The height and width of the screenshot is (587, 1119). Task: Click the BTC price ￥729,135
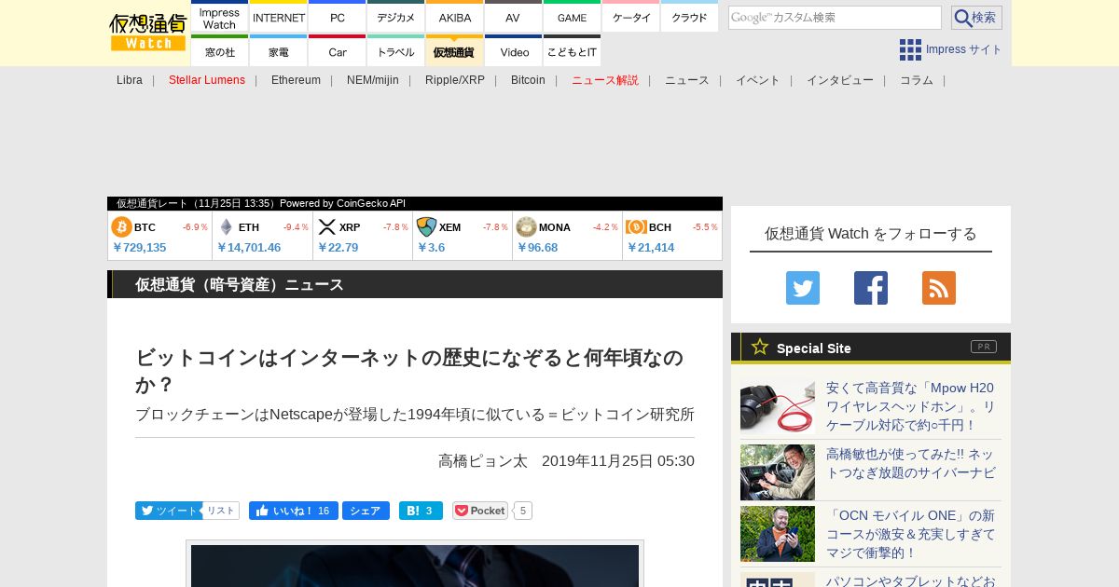140,248
